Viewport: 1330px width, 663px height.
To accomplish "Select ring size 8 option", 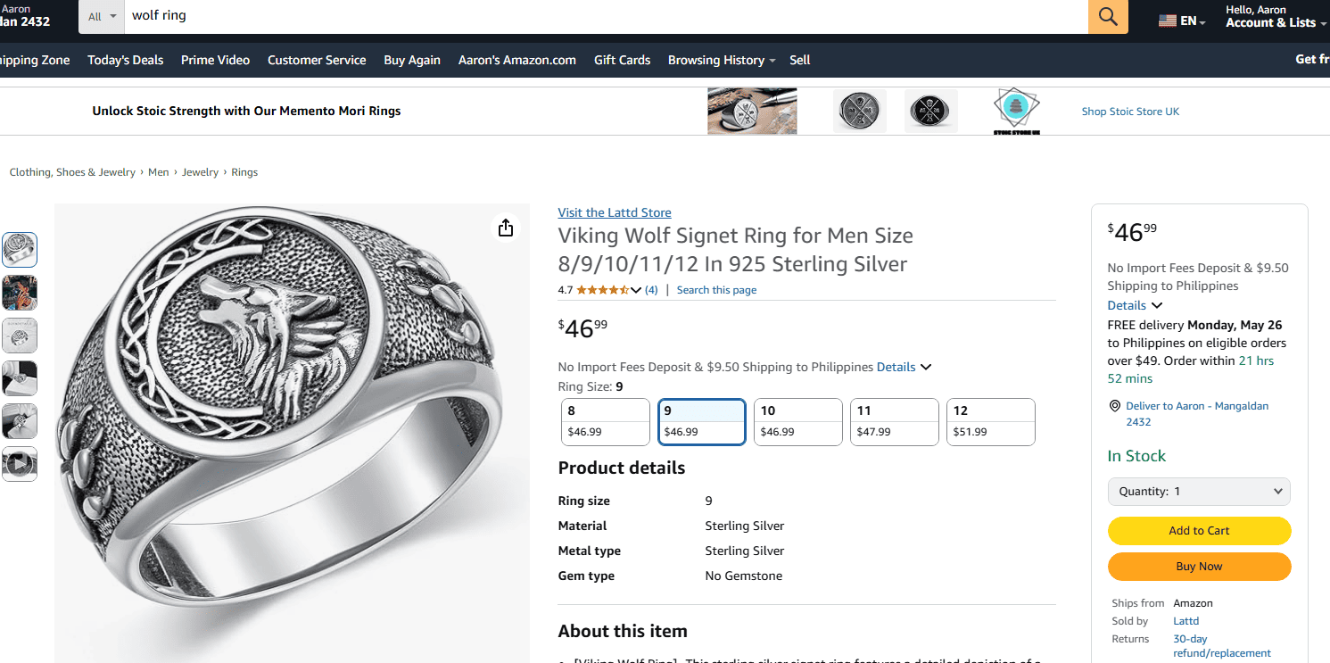I will coord(606,421).
